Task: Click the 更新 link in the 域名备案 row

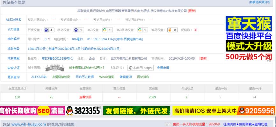Action: point(203,59)
